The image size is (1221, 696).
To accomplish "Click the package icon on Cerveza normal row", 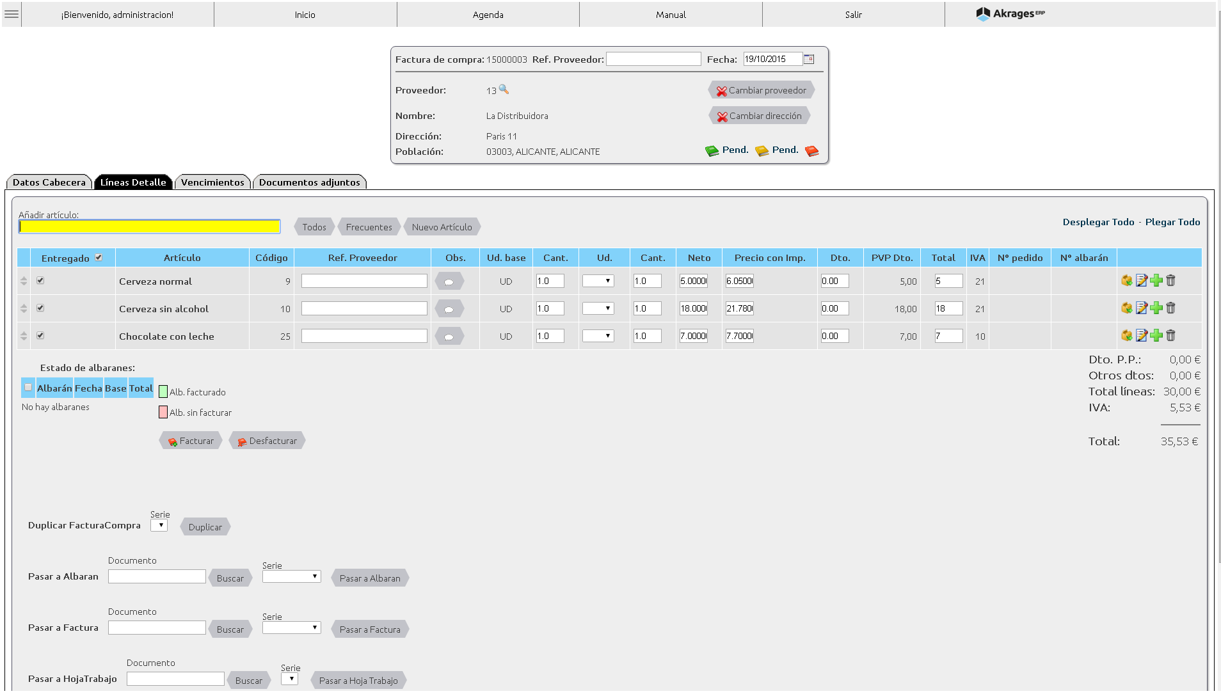I will pos(1128,281).
